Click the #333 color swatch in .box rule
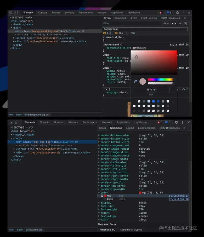Image resolution: width=204 pixels, height=237 pixels. 118,82
